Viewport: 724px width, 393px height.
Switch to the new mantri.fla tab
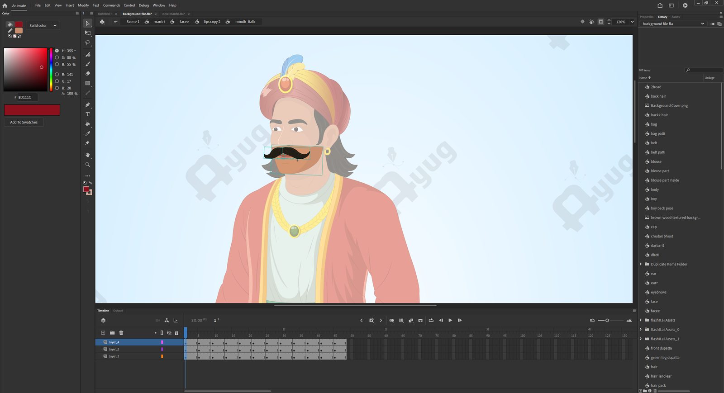tap(173, 14)
